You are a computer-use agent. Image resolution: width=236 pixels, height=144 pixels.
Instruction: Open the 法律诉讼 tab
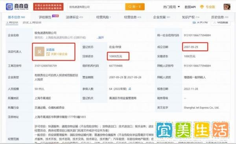click(74, 17)
